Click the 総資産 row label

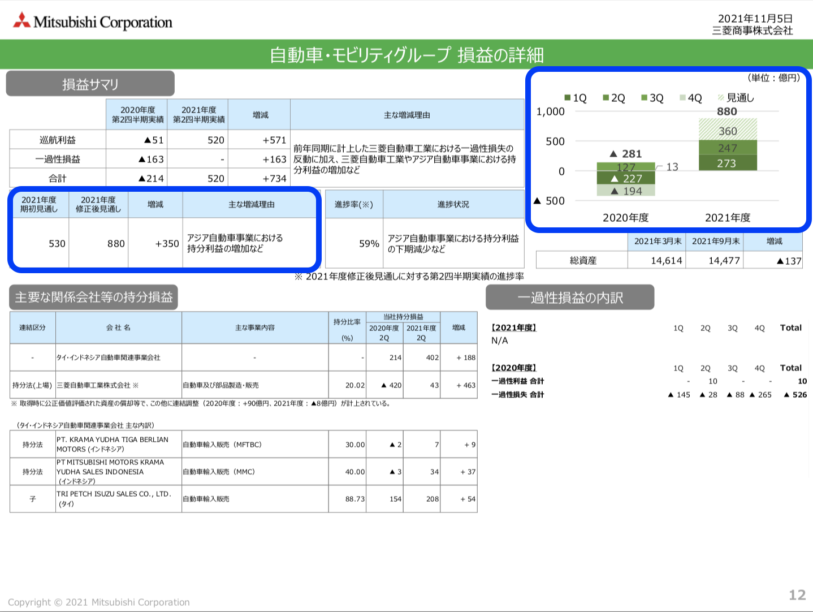[583, 260]
